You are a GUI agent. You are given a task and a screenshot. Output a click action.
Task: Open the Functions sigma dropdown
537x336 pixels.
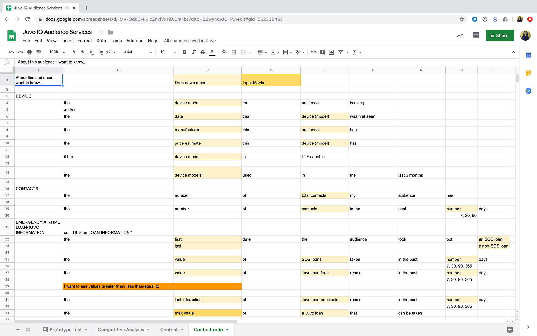(357, 52)
